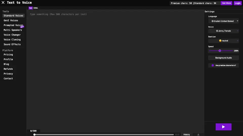Click the Speed slider handle
The image size is (243, 136).
pos(220,51)
